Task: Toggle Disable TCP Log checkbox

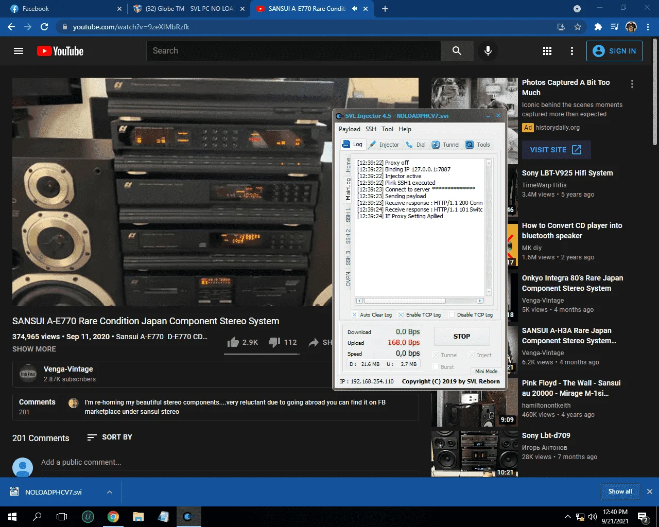Action: pos(452,314)
